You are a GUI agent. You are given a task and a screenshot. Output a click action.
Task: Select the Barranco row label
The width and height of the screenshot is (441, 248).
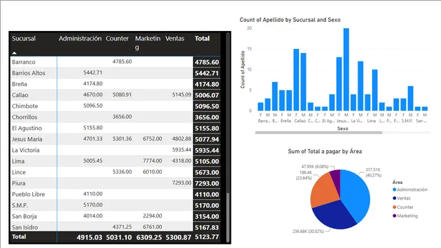[23, 62]
